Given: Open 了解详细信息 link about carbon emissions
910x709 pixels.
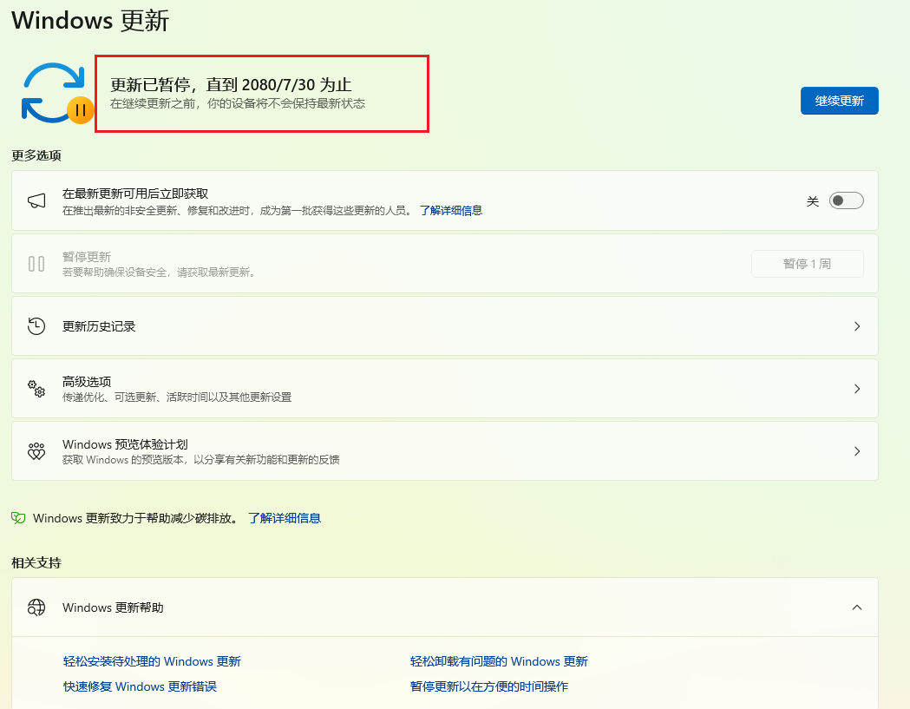Looking at the screenshot, I should [x=285, y=518].
